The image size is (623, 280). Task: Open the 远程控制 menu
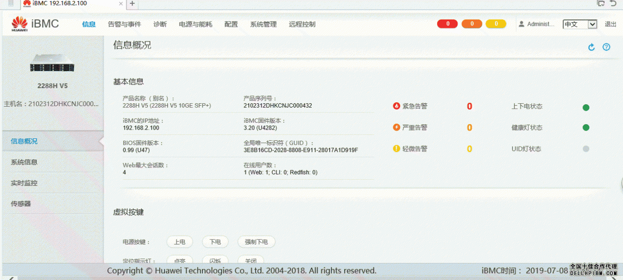(x=302, y=24)
